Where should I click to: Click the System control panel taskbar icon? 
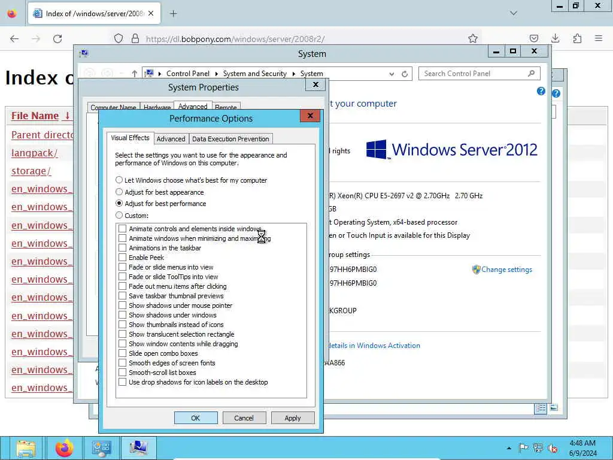[138, 448]
